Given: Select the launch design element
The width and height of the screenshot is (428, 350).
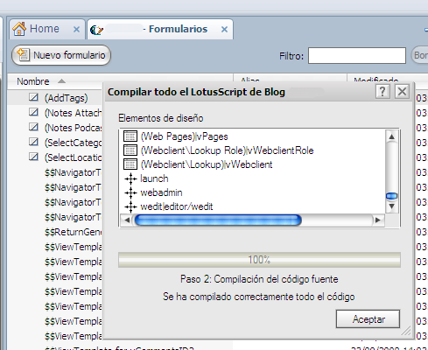Looking at the screenshot, I should [x=154, y=178].
